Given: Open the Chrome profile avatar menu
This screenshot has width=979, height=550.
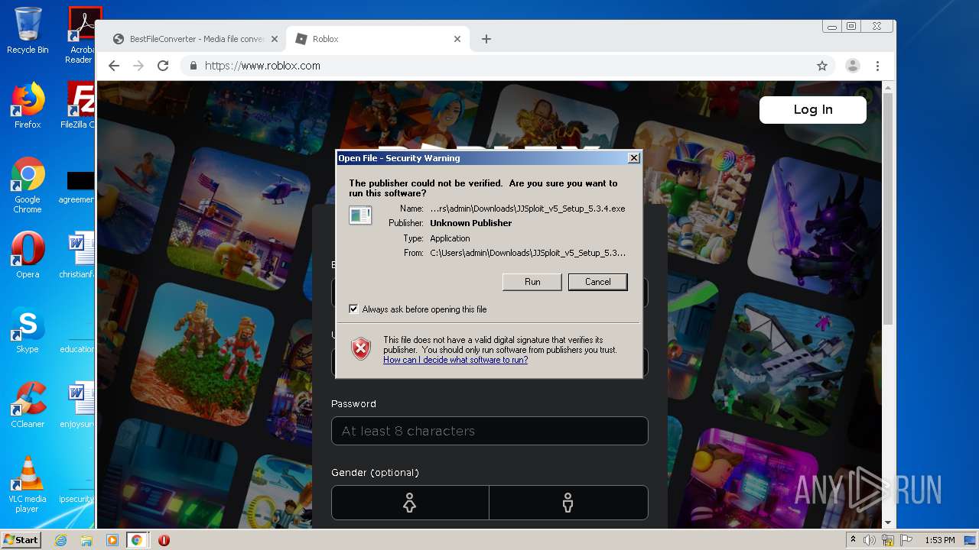Looking at the screenshot, I should point(852,66).
